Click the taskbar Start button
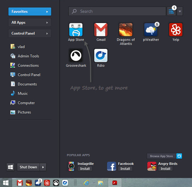Viewport: 192px width, 187px height. click(x=6, y=183)
